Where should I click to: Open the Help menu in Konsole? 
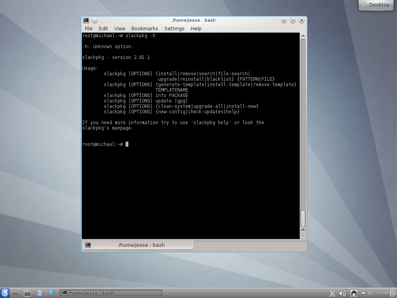[x=196, y=29]
